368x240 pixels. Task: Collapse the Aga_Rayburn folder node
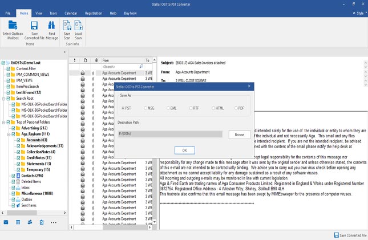(9, 134)
